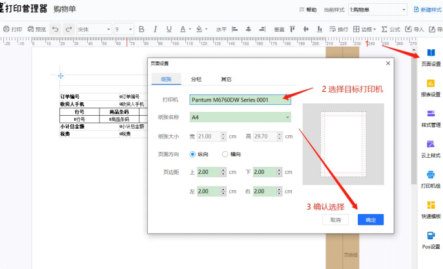The width and height of the screenshot is (443, 269).
Task: Click the undo arrow in toolbar
Action: (55, 29)
